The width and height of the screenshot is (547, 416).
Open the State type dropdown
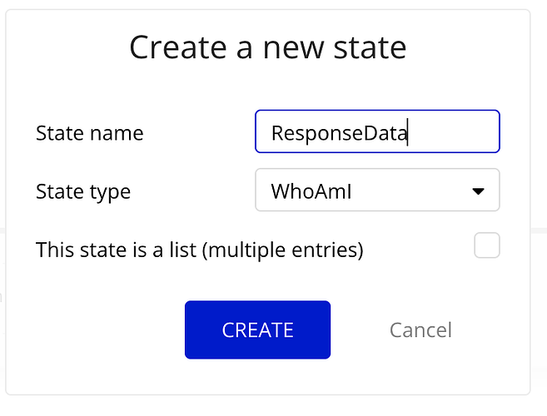click(x=376, y=191)
